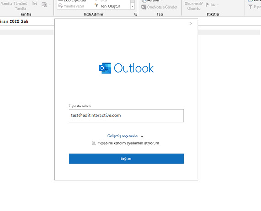The height and width of the screenshot is (211, 261).
Task: Click the İlet forward button
Action: [x=34, y=4]
